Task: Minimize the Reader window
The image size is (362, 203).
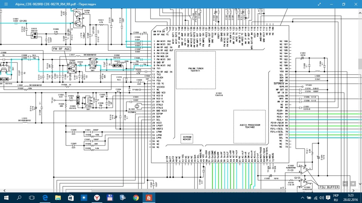Action: 331,4
